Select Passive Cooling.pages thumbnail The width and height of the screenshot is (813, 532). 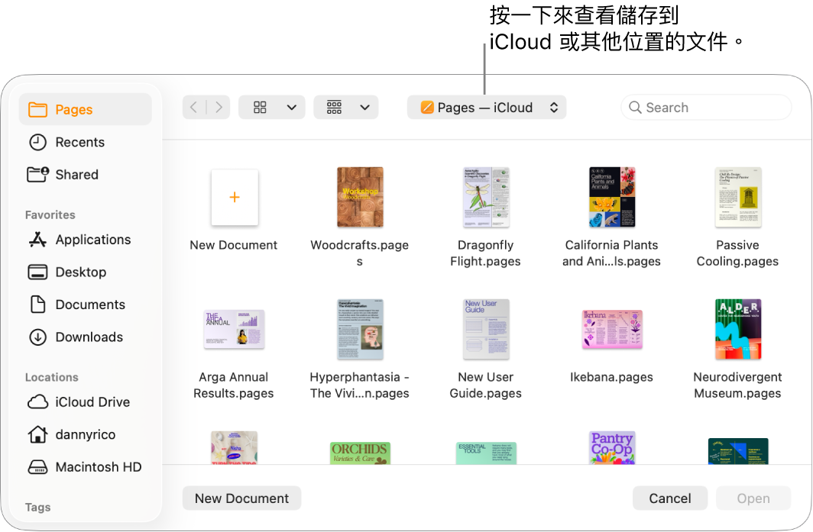pos(738,198)
